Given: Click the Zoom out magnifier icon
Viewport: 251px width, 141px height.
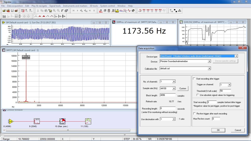Looking at the screenshot, I should pos(58,11).
